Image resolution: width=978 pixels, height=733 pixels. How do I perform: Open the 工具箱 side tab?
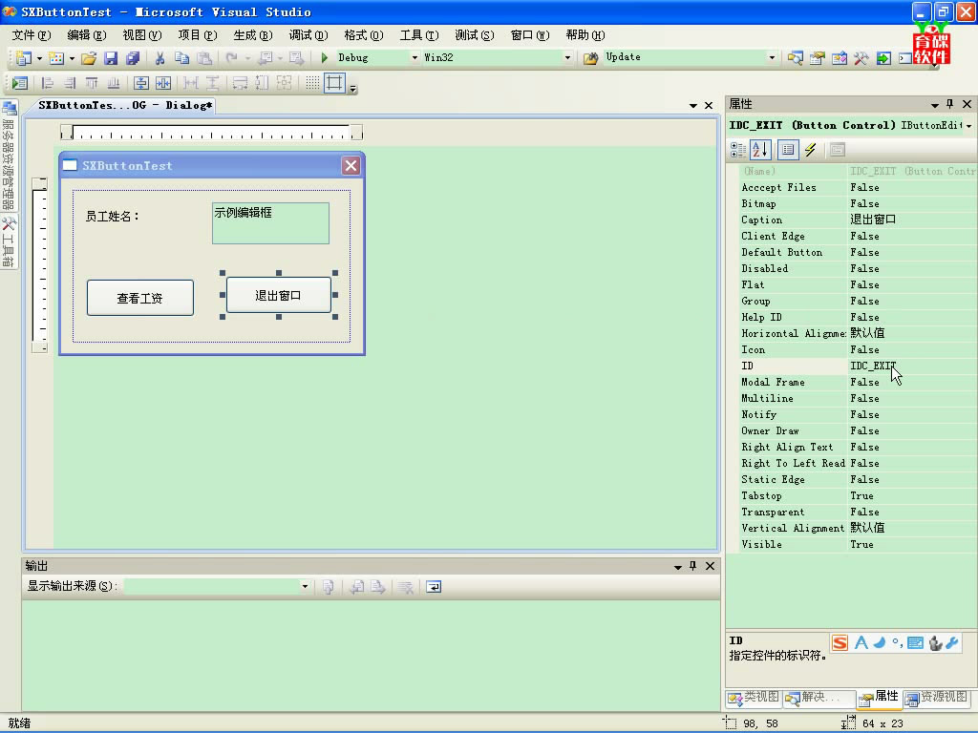[9, 241]
